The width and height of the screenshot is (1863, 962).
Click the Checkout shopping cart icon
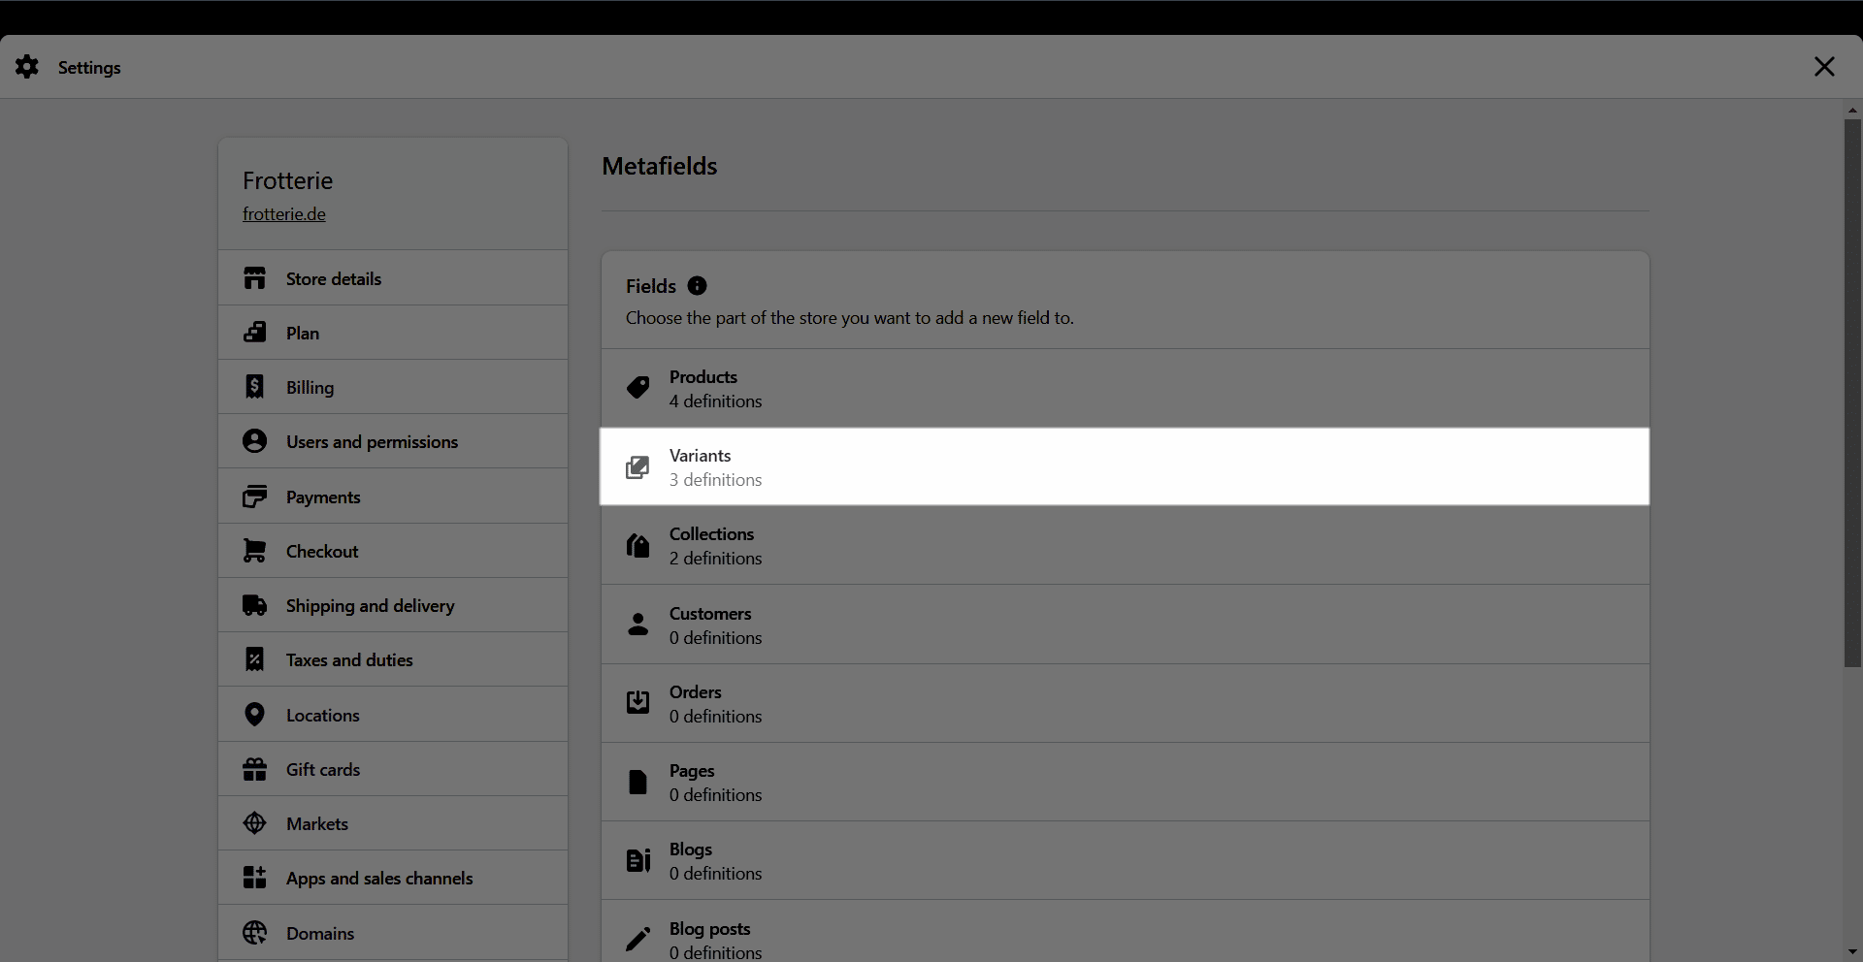click(254, 551)
